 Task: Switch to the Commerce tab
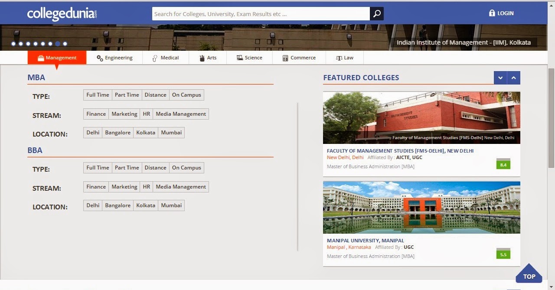pos(299,58)
